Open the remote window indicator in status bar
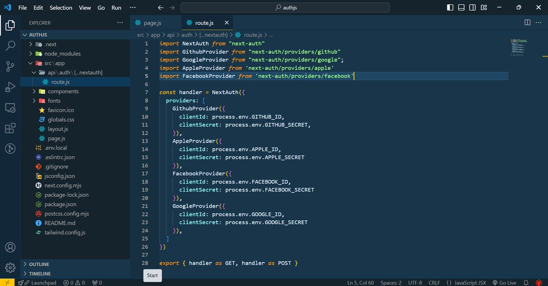The height and width of the screenshot is (286, 548). coord(7,282)
